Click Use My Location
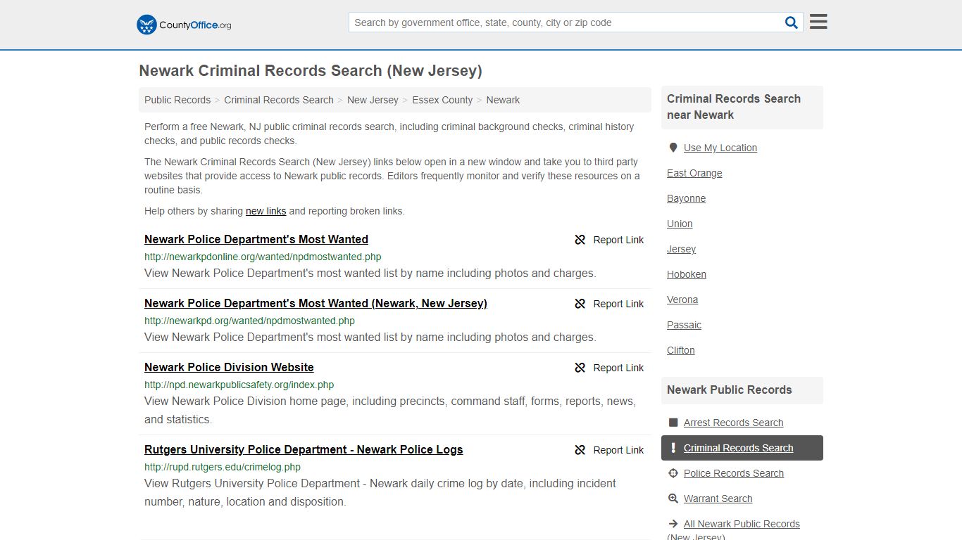This screenshot has width=962, height=540. coord(720,148)
